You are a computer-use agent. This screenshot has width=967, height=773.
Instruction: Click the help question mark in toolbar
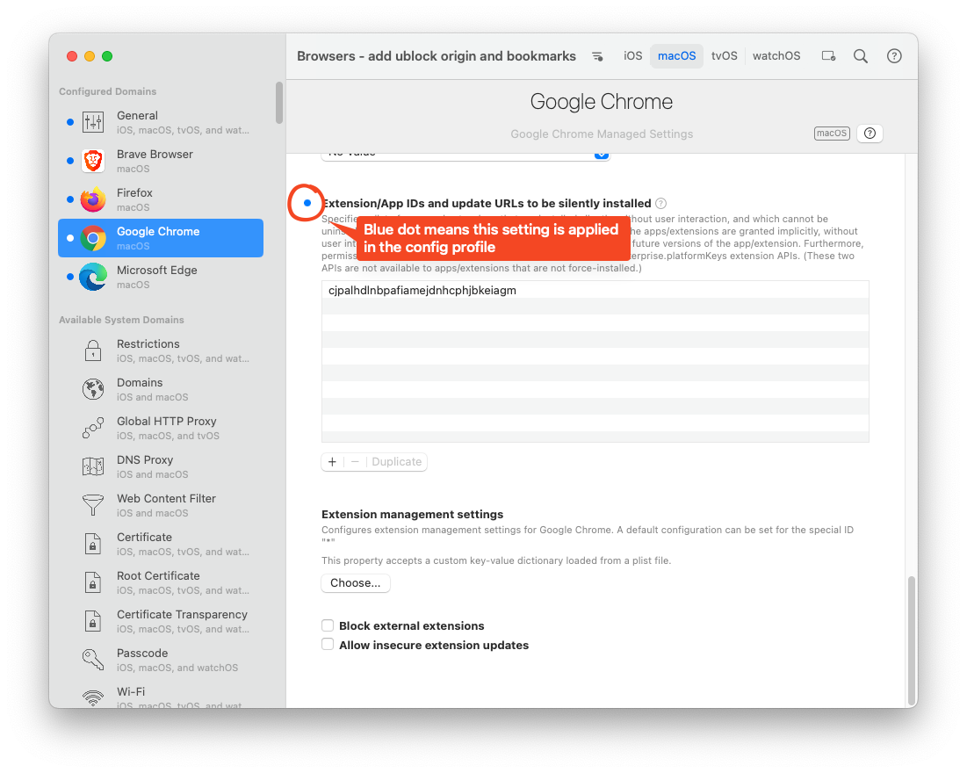(894, 56)
